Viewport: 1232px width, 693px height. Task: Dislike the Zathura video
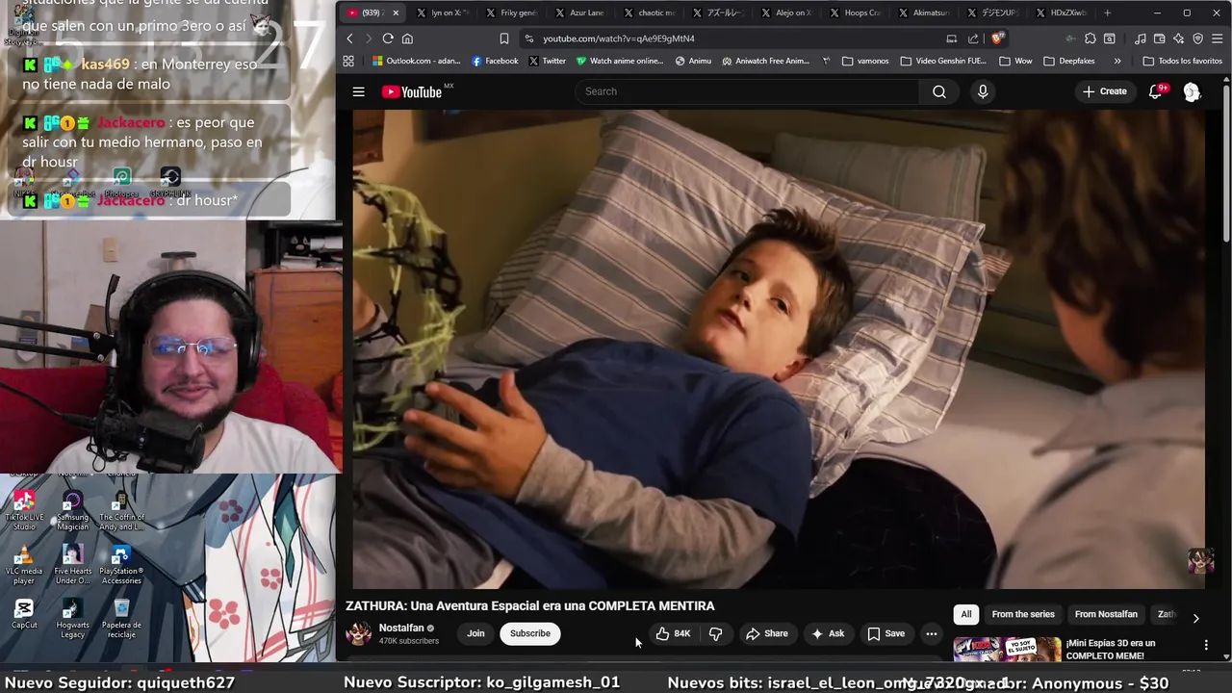pyautogui.click(x=715, y=633)
